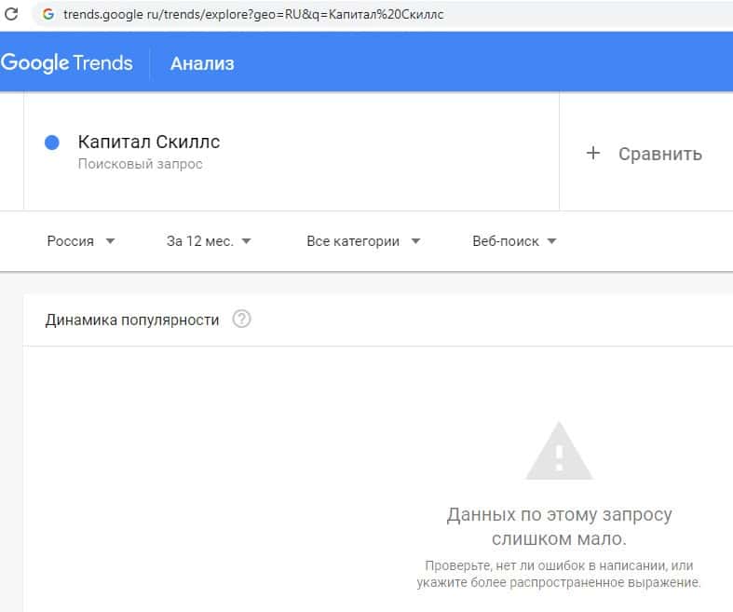Expand the Россия region dropdown
Viewport: 733px width, 612px height.
(x=81, y=241)
